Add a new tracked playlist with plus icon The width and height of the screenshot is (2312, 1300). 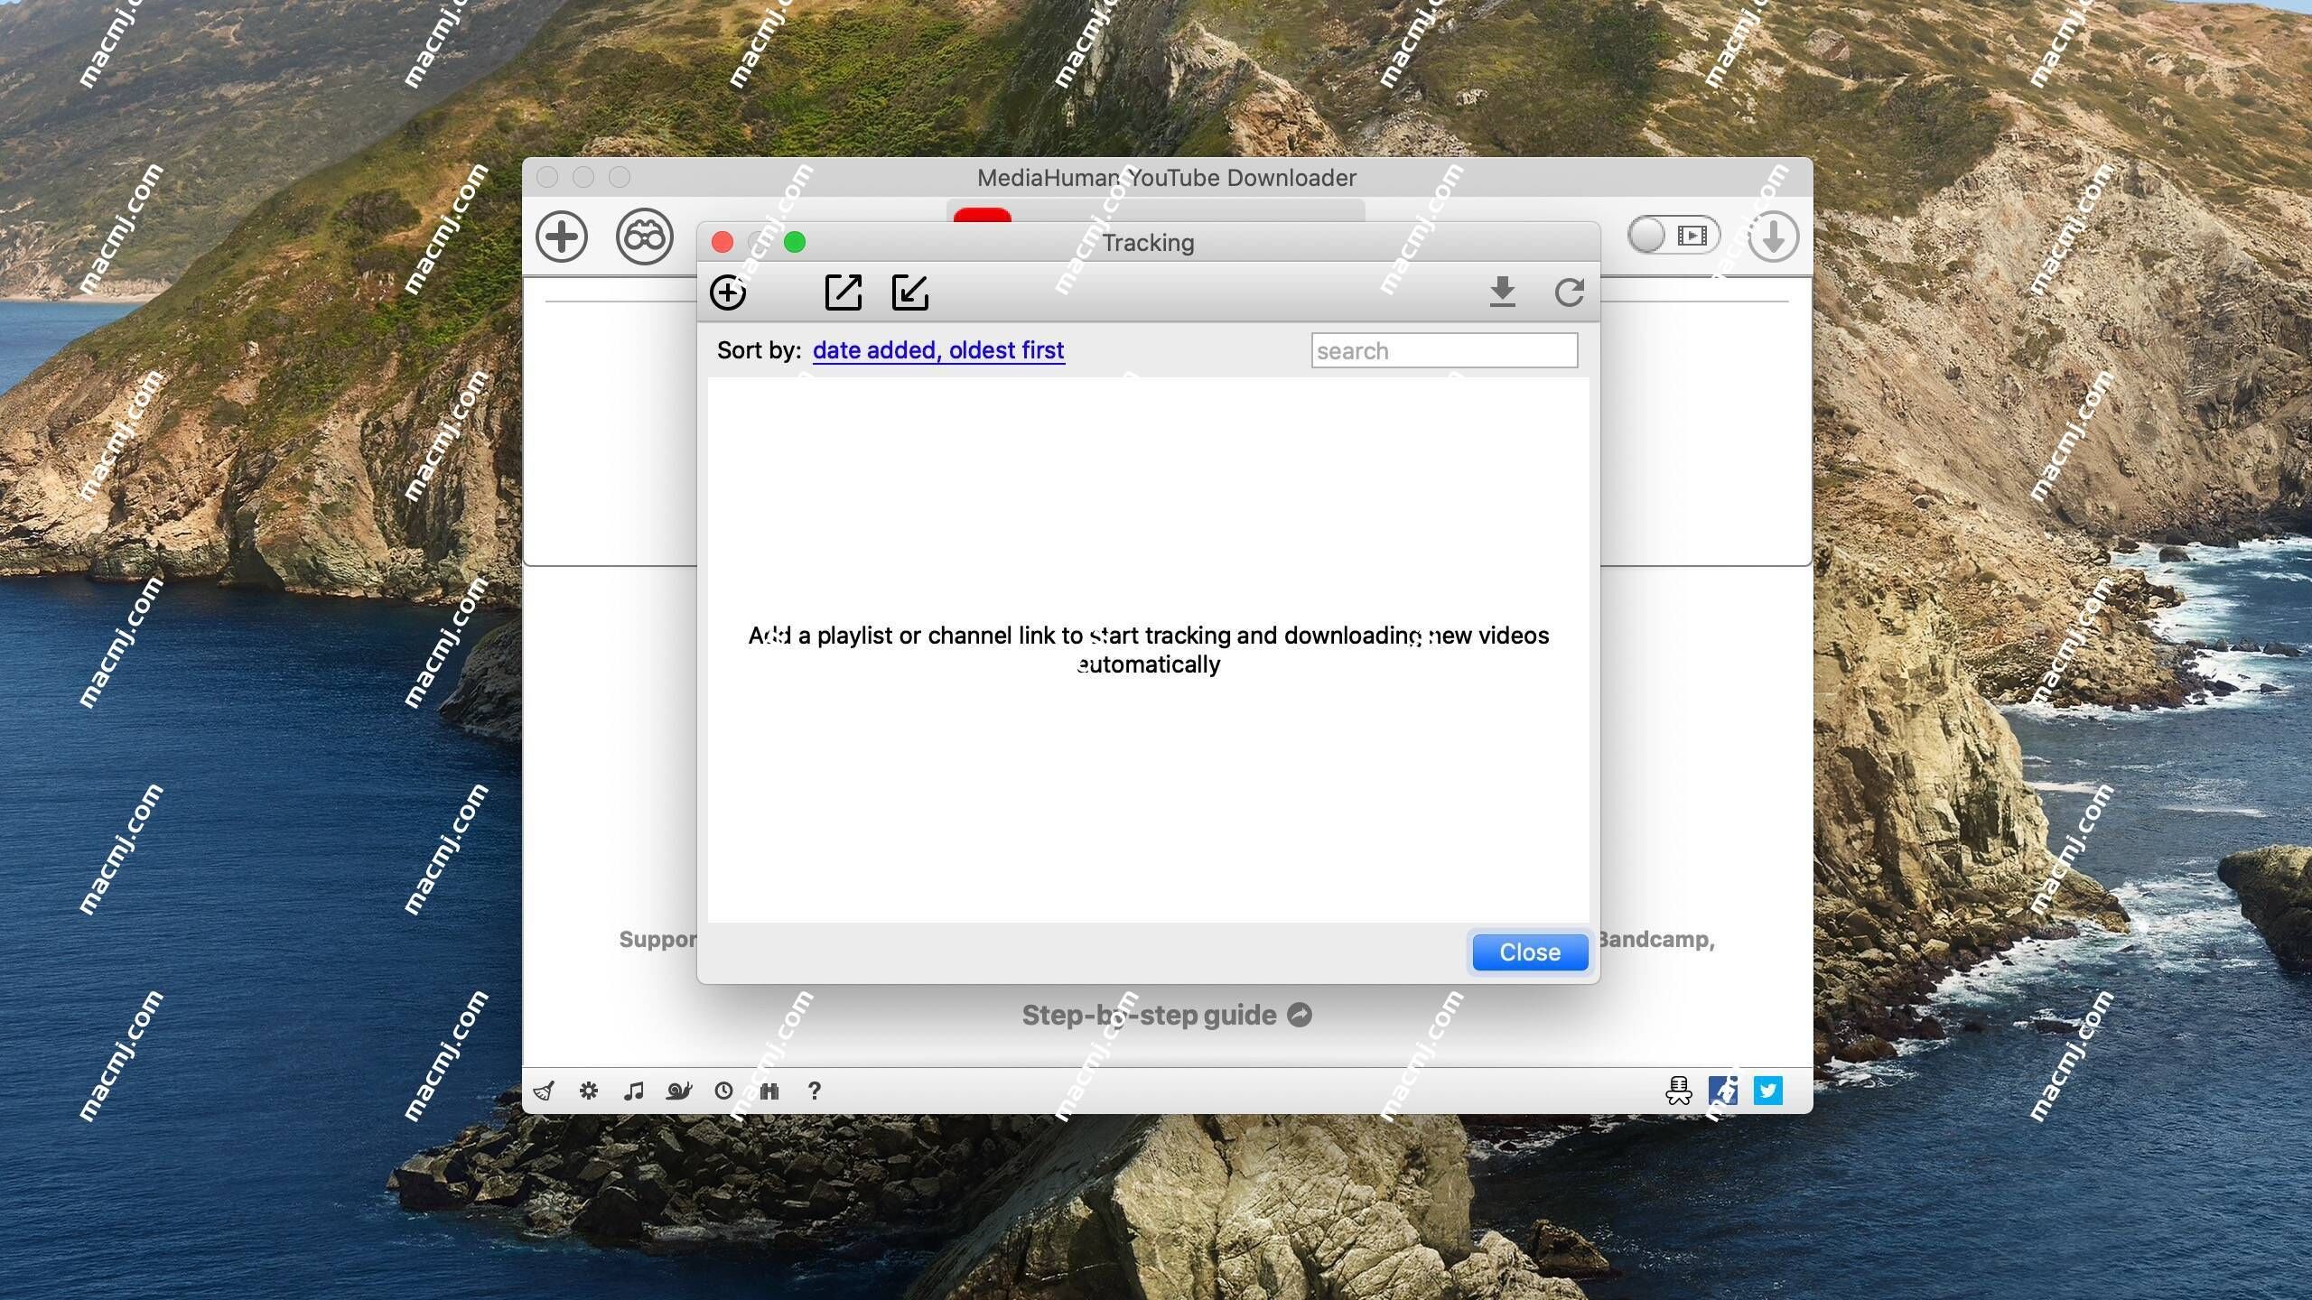pyautogui.click(x=728, y=292)
